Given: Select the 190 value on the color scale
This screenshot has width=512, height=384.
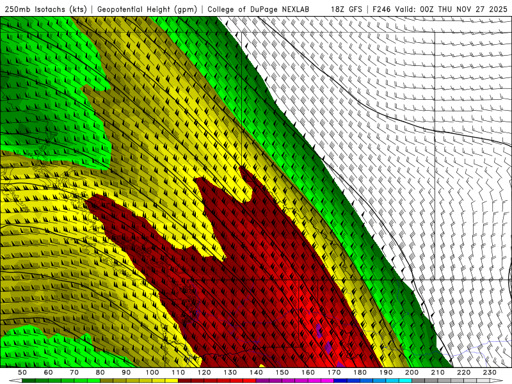Looking at the screenshot, I should click(x=386, y=372).
